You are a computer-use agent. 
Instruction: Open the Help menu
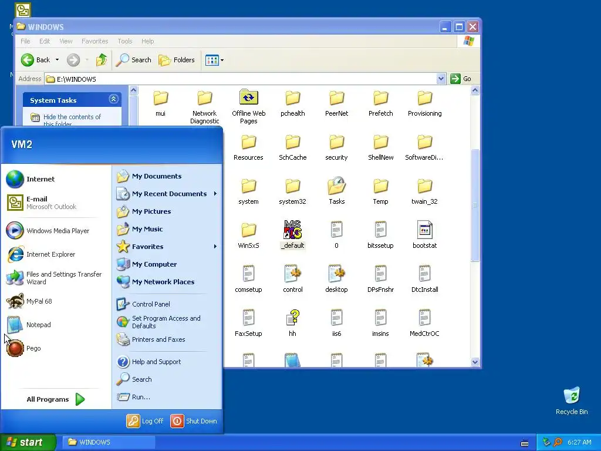(x=147, y=41)
